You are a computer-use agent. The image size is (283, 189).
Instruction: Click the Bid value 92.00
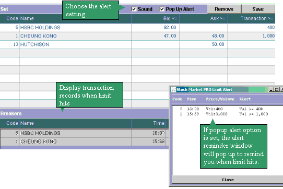pyautogui.click(x=170, y=28)
